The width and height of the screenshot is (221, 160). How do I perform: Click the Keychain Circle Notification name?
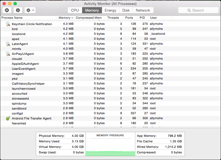(x=32, y=24)
